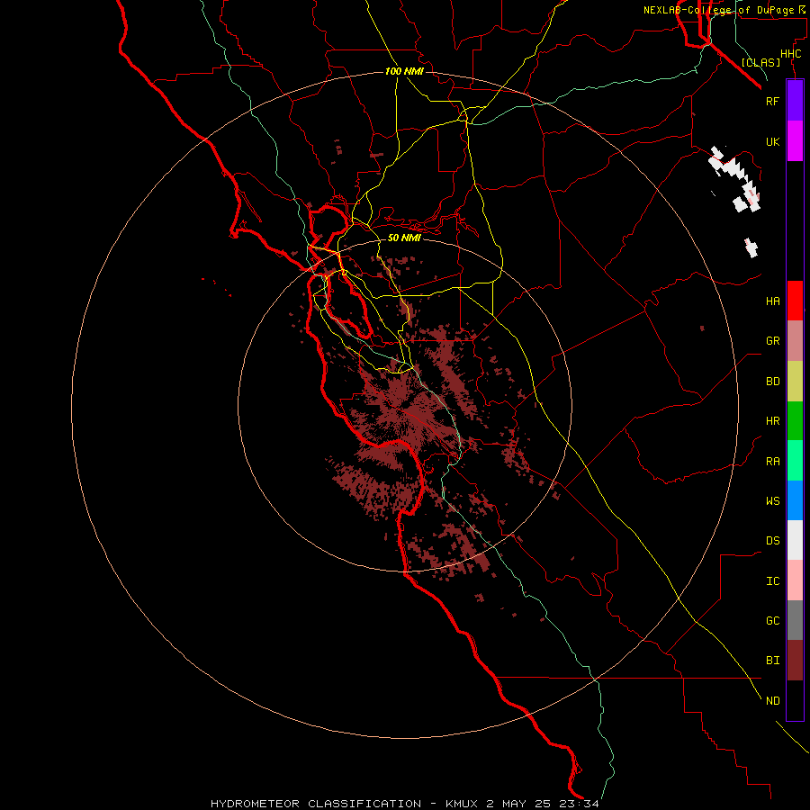Click the ND black legend swatch
This screenshot has height=810, width=810.
tap(795, 700)
